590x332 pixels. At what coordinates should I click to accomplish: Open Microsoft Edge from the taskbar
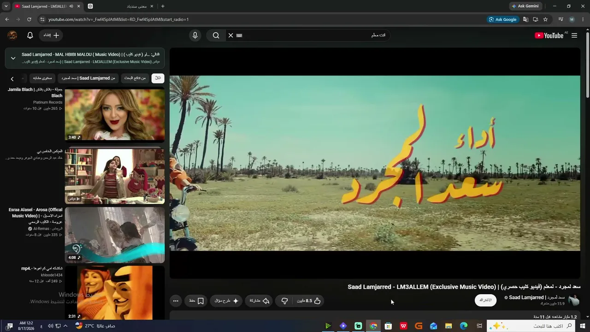[464, 326]
